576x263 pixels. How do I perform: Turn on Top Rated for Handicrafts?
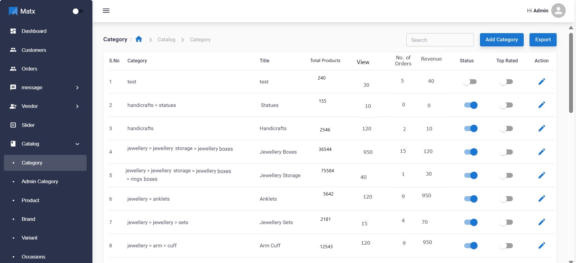pyautogui.click(x=506, y=129)
